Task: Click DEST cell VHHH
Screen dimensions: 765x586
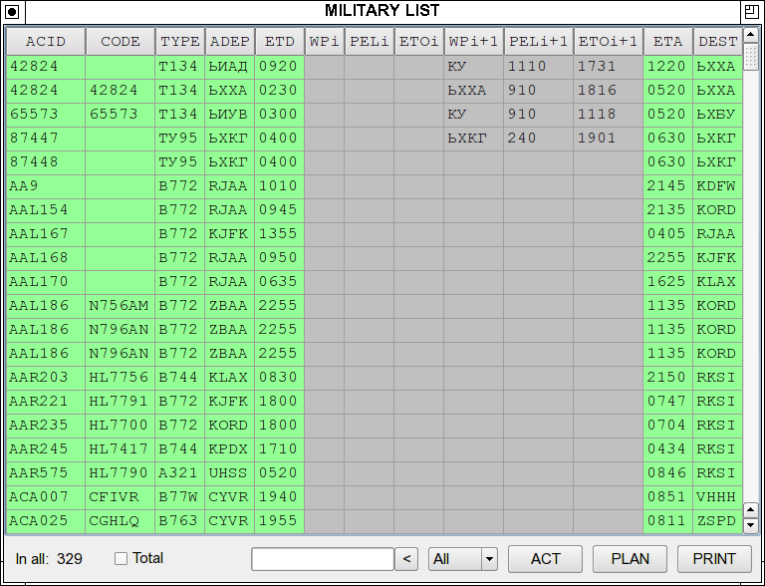Action: tap(717, 497)
